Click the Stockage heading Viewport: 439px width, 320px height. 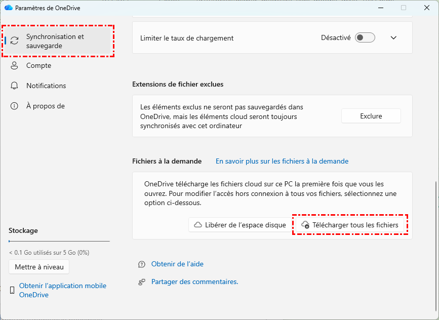(23, 231)
